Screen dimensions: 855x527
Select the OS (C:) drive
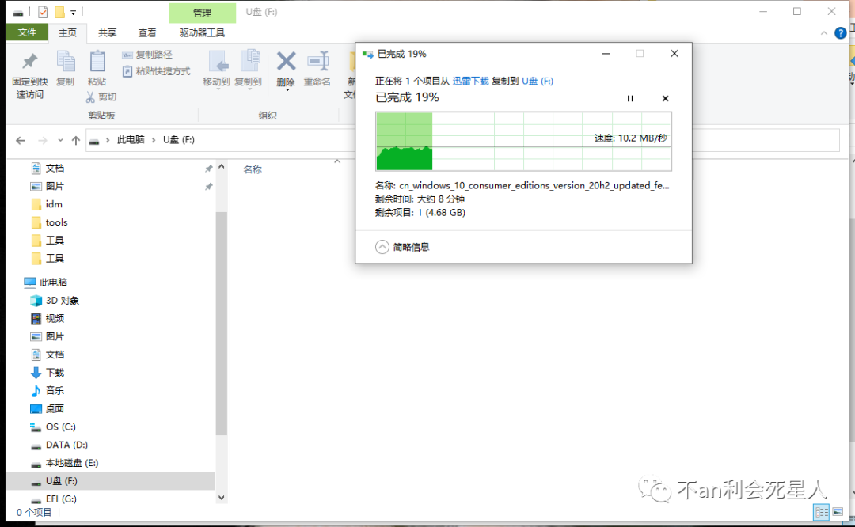point(60,427)
